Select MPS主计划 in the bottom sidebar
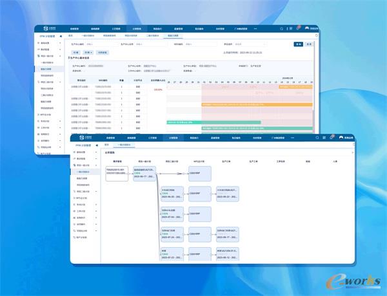The image size is (387, 296). (x=83, y=198)
